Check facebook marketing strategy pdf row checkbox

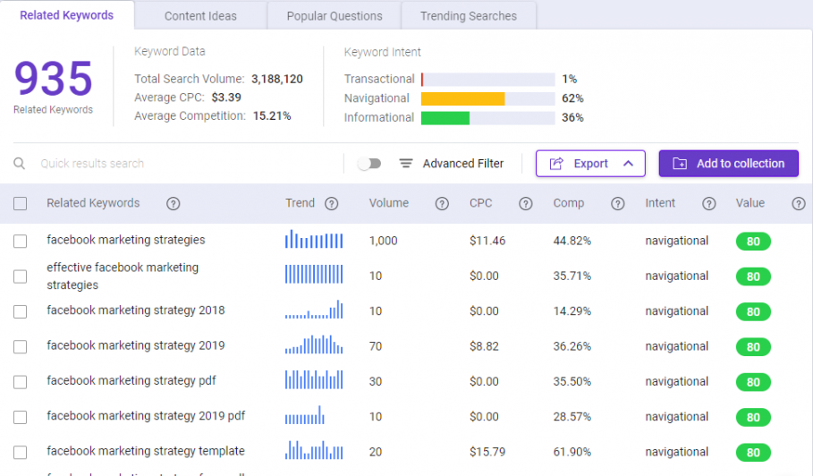21,382
